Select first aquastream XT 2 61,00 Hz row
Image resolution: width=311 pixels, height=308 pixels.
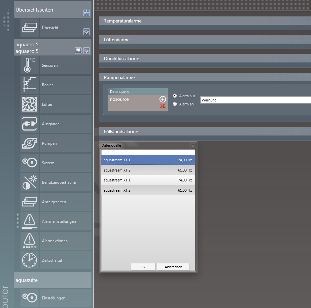click(x=148, y=170)
